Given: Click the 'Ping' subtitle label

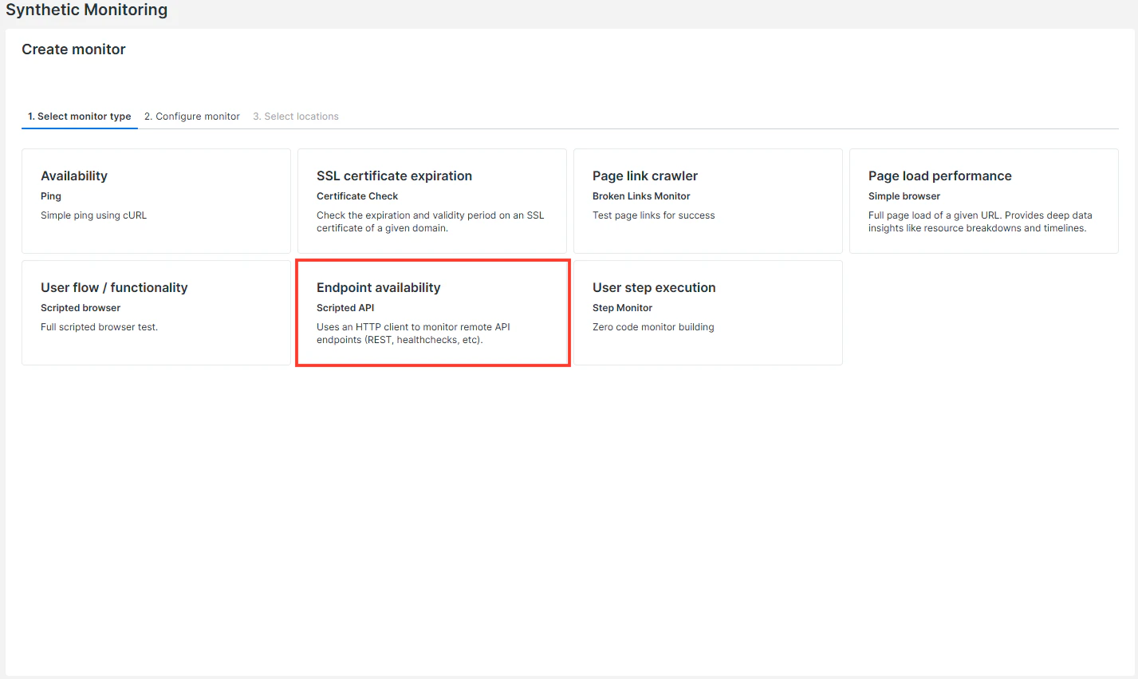Looking at the screenshot, I should pyautogui.click(x=51, y=196).
